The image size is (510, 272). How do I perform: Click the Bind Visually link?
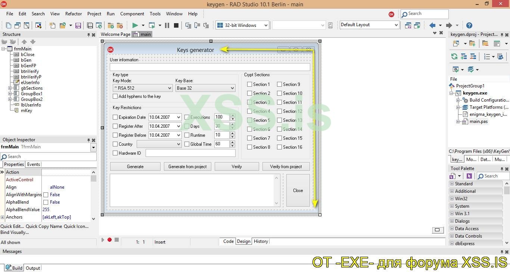pos(15,232)
